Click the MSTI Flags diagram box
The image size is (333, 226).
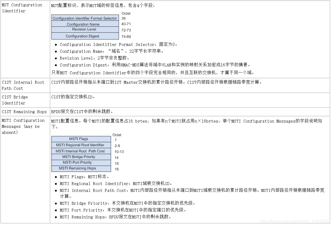[81, 139]
